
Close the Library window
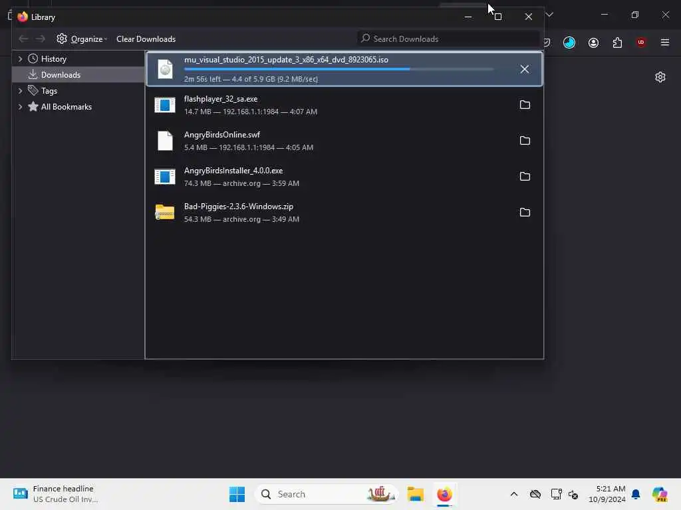[x=529, y=17]
